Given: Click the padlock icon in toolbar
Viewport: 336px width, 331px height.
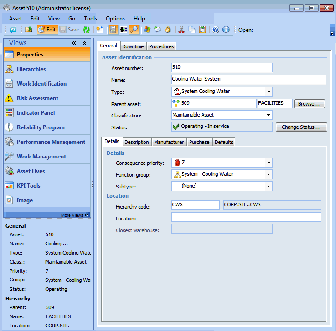Looking at the screenshot, I should tap(168, 30).
